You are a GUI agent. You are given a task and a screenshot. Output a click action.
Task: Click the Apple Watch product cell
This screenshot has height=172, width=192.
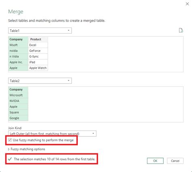[38, 68]
